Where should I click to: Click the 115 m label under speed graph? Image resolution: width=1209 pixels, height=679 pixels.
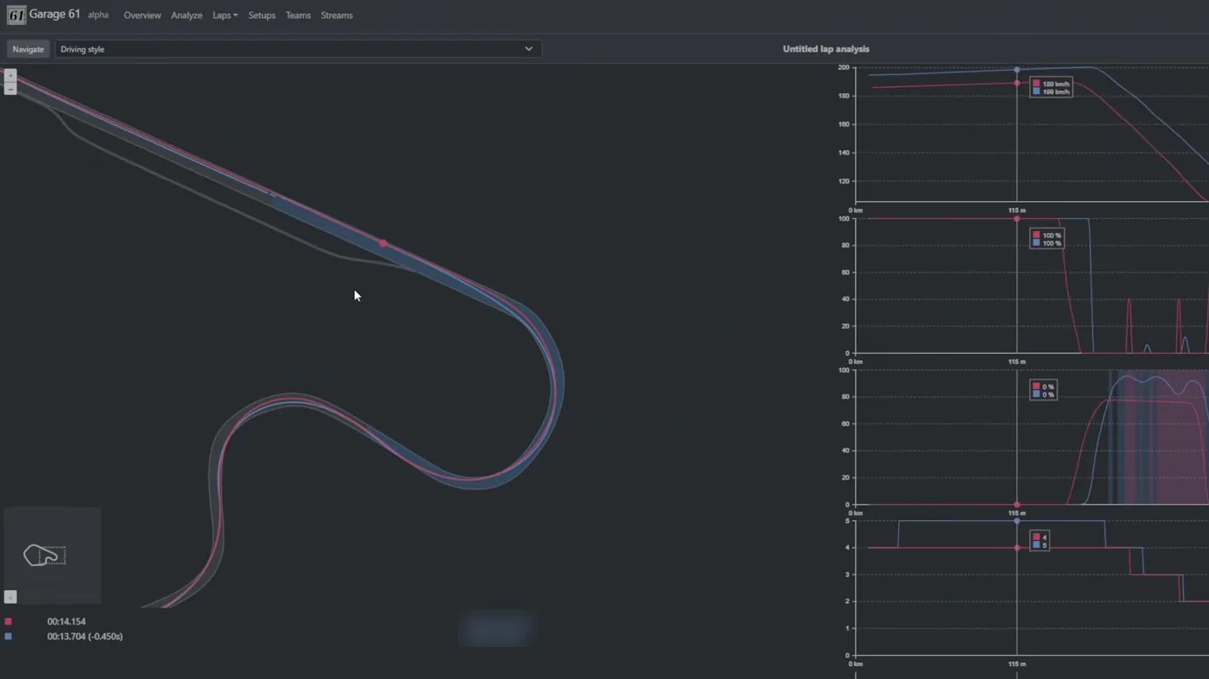(x=1016, y=211)
